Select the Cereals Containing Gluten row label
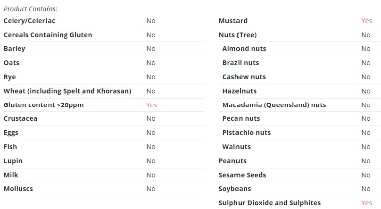Image resolution: width=381 pixels, height=209 pixels. (x=48, y=35)
